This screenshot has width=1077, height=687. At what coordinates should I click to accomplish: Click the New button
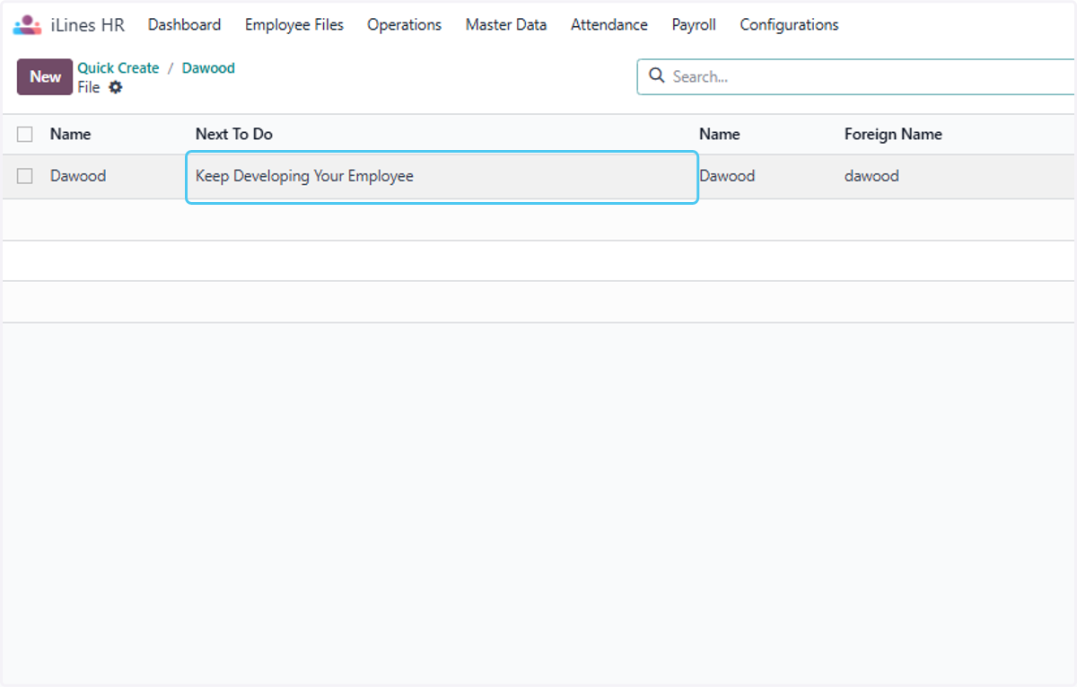(45, 77)
